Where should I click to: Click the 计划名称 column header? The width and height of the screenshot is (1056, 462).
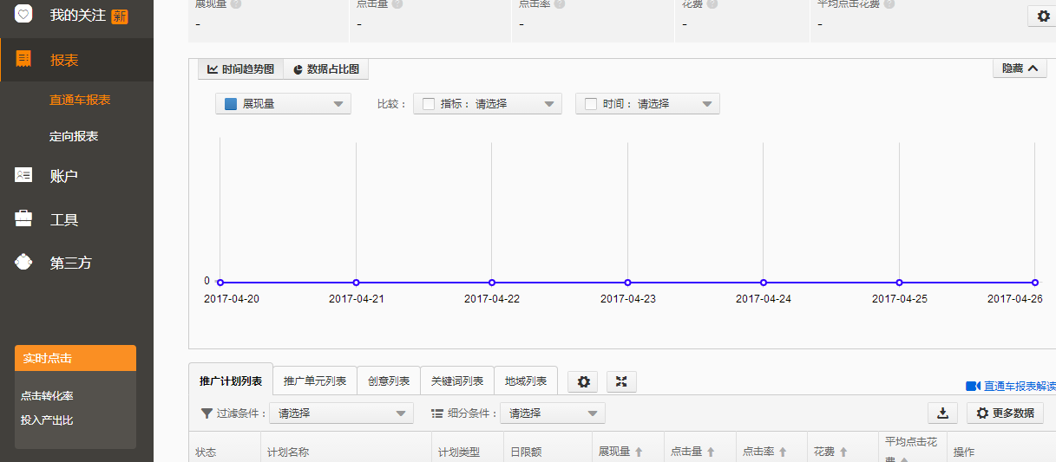point(288,452)
